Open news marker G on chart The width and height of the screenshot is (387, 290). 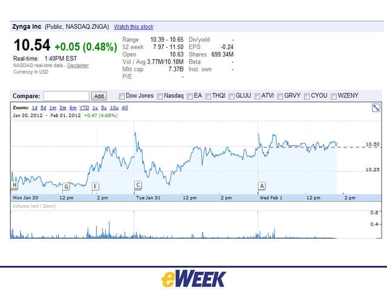coord(66,187)
